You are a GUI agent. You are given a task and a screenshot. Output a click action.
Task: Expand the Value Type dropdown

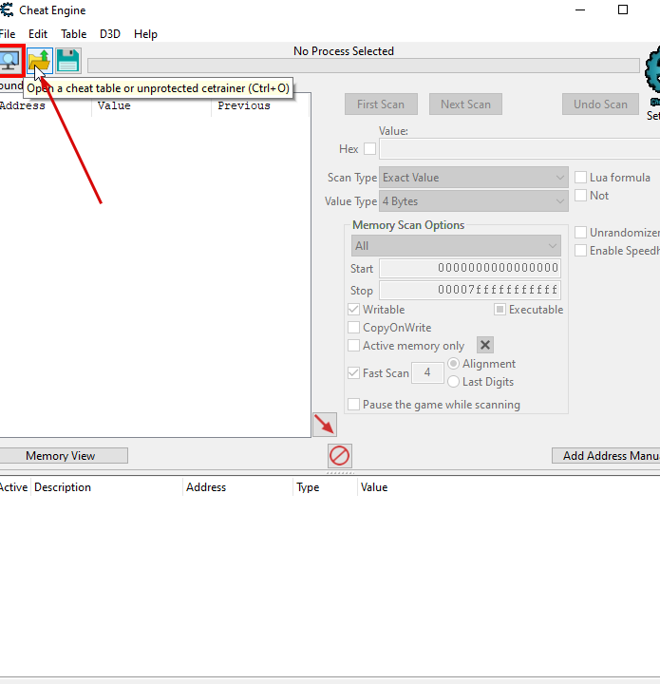(474, 201)
